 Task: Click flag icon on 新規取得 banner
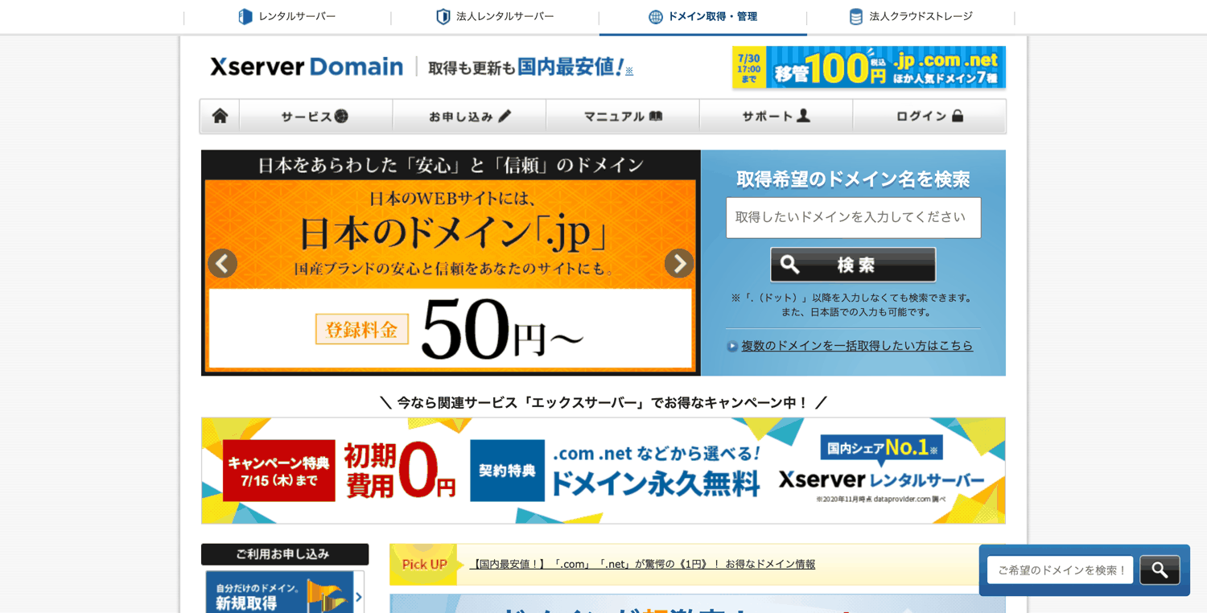(326, 595)
